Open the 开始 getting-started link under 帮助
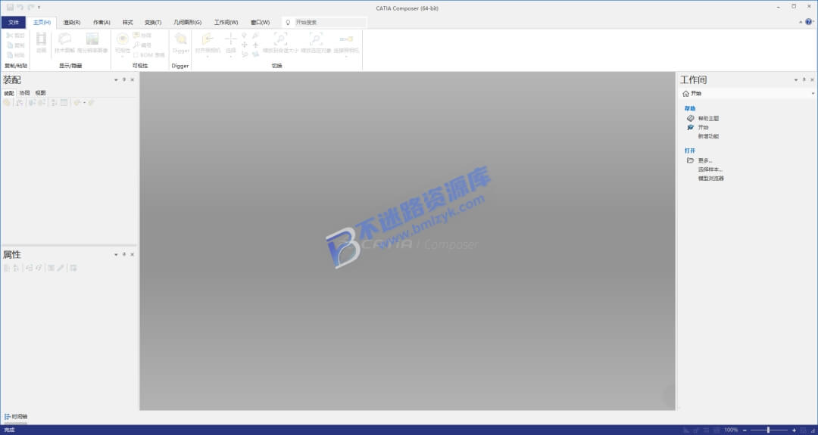The height and width of the screenshot is (435, 818). pos(703,127)
